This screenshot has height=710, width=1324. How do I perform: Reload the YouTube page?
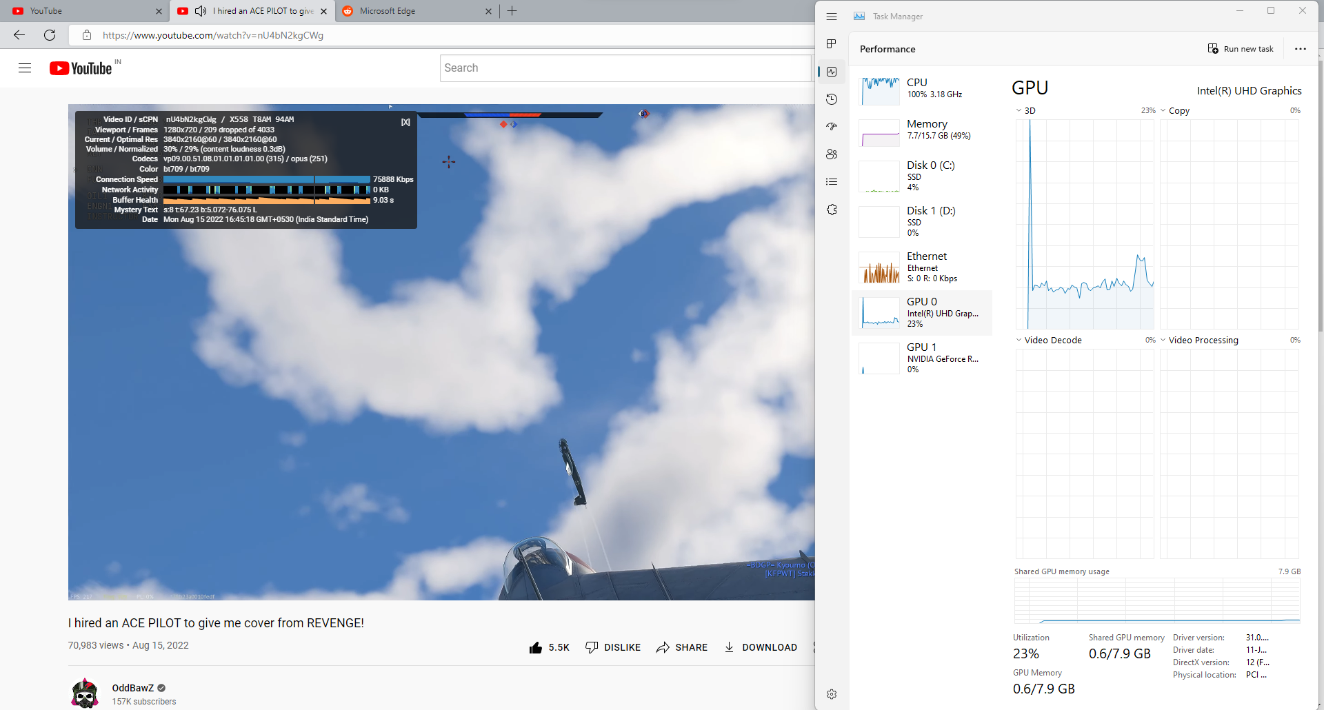tap(50, 35)
